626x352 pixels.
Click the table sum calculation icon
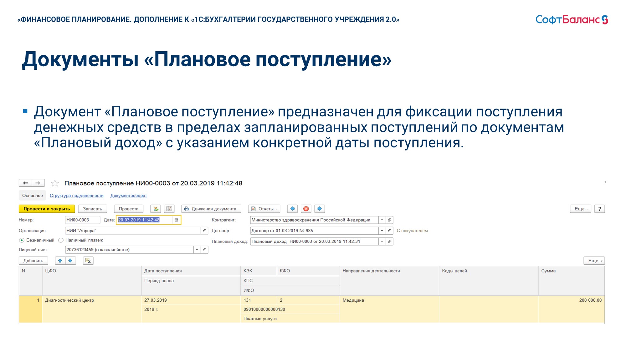pos(88,261)
